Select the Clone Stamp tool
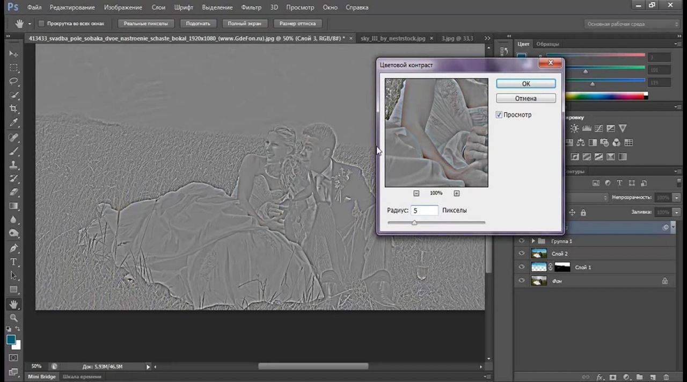The width and height of the screenshot is (687, 382). coord(13,165)
